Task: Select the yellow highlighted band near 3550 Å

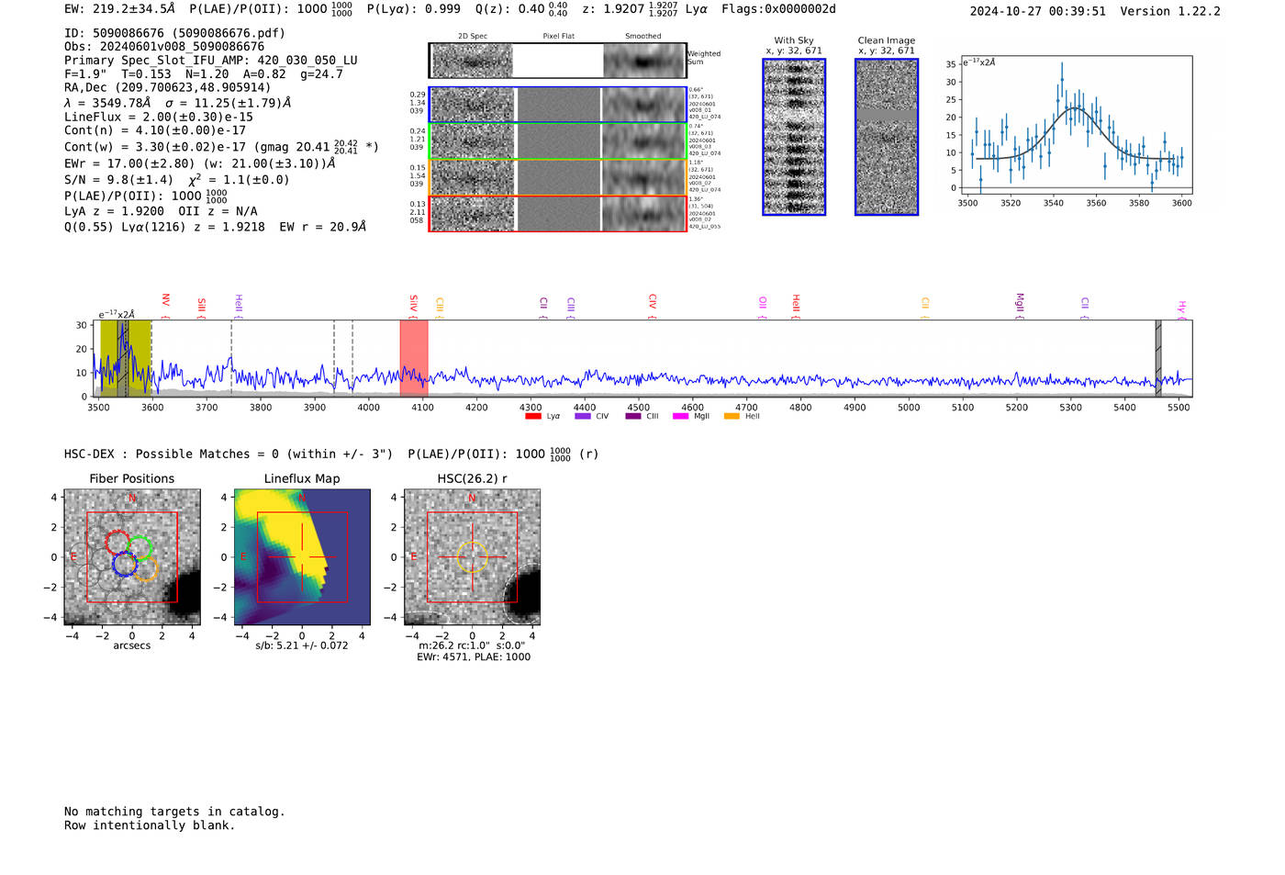Action: coord(126,358)
